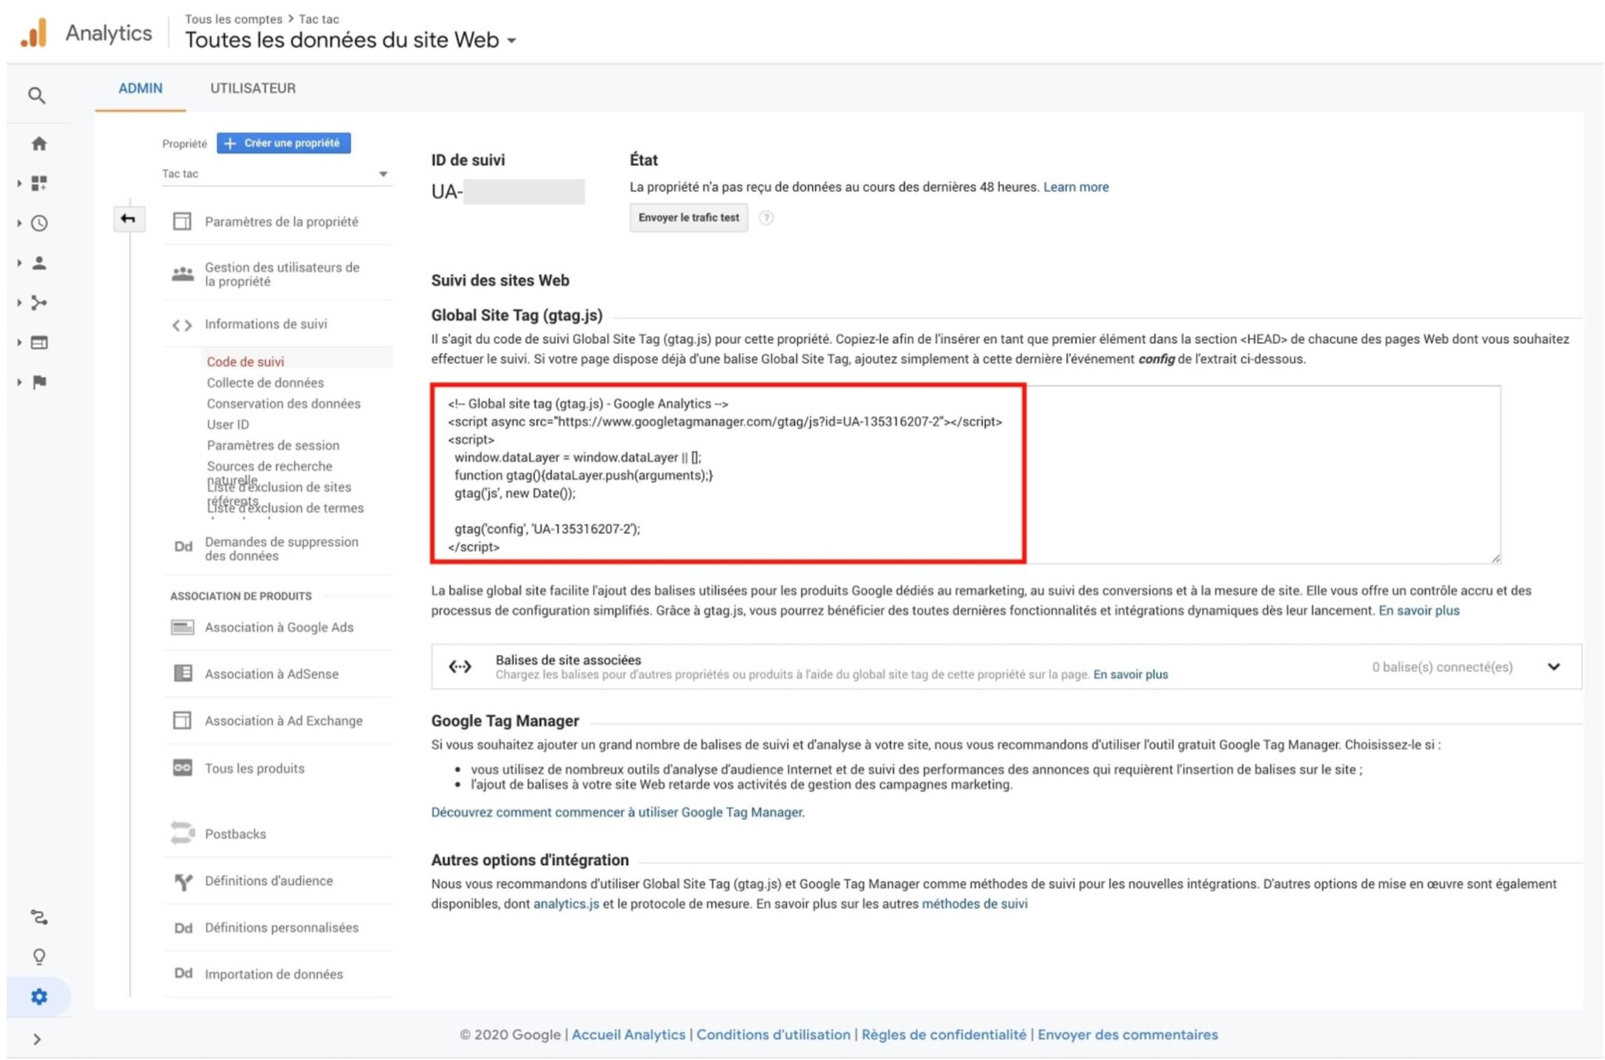The width and height of the screenshot is (1605, 1060).
Task: Click the Définitions d'audience funnel icon
Action: [x=183, y=882]
